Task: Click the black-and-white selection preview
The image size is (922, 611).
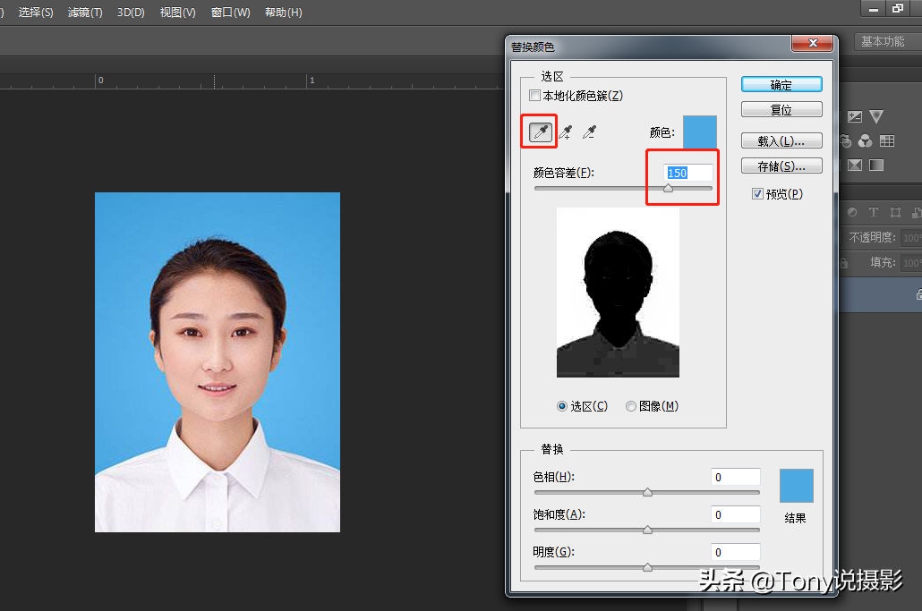Action: click(618, 293)
